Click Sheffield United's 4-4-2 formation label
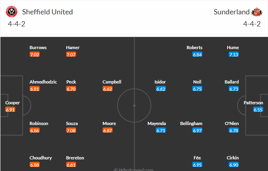The height and width of the screenshot is (171, 268). tap(16, 24)
